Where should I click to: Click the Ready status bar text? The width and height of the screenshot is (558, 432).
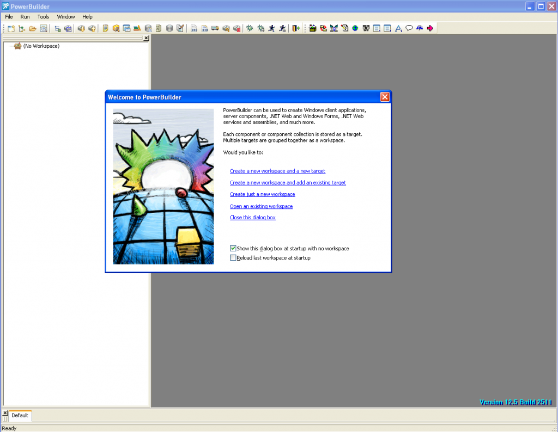coord(9,428)
